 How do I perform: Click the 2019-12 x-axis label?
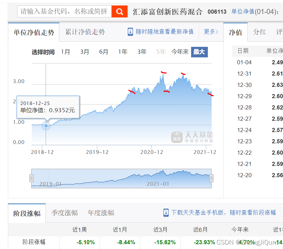(97, 152)
